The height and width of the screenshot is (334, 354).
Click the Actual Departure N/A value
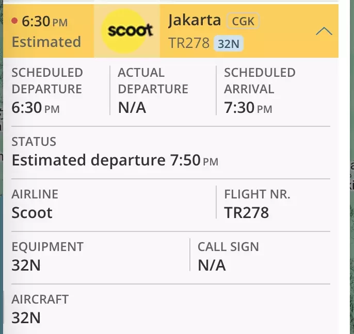click(132, 108)
